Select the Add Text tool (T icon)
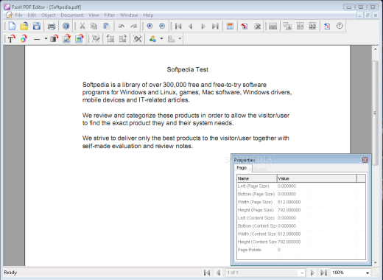Screen dimensions: 383x280 tap(11, 39)
